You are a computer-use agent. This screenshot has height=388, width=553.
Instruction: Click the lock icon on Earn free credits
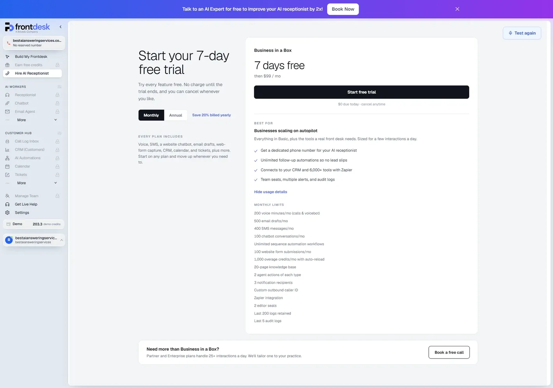tap(57, 65)
